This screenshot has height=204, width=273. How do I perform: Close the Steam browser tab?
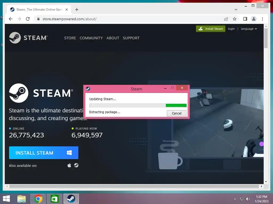(x=66, y=10)
